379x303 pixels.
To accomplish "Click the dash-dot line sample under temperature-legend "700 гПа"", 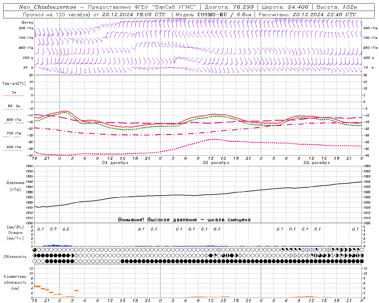I will point(13,137).
